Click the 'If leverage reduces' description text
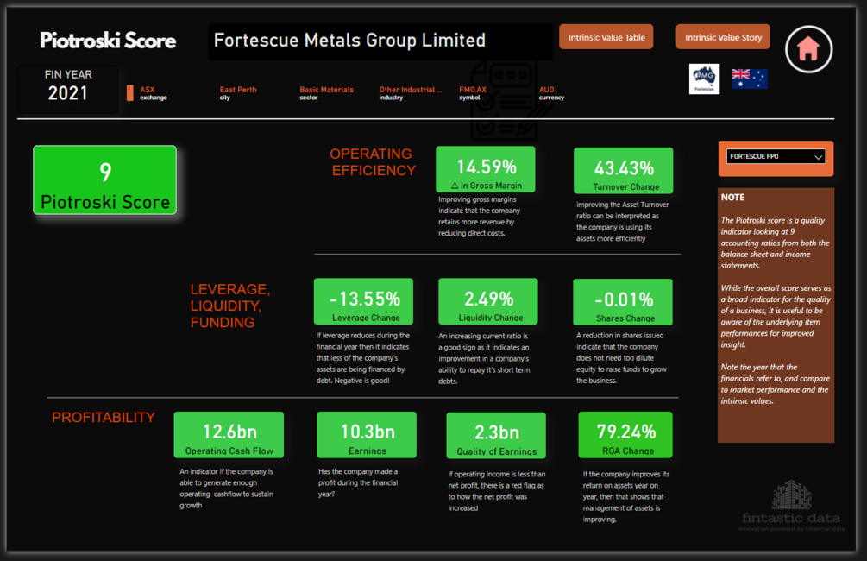Image resolution: width=867 pixels, height=561 pixels. click(x=362, y=358)
